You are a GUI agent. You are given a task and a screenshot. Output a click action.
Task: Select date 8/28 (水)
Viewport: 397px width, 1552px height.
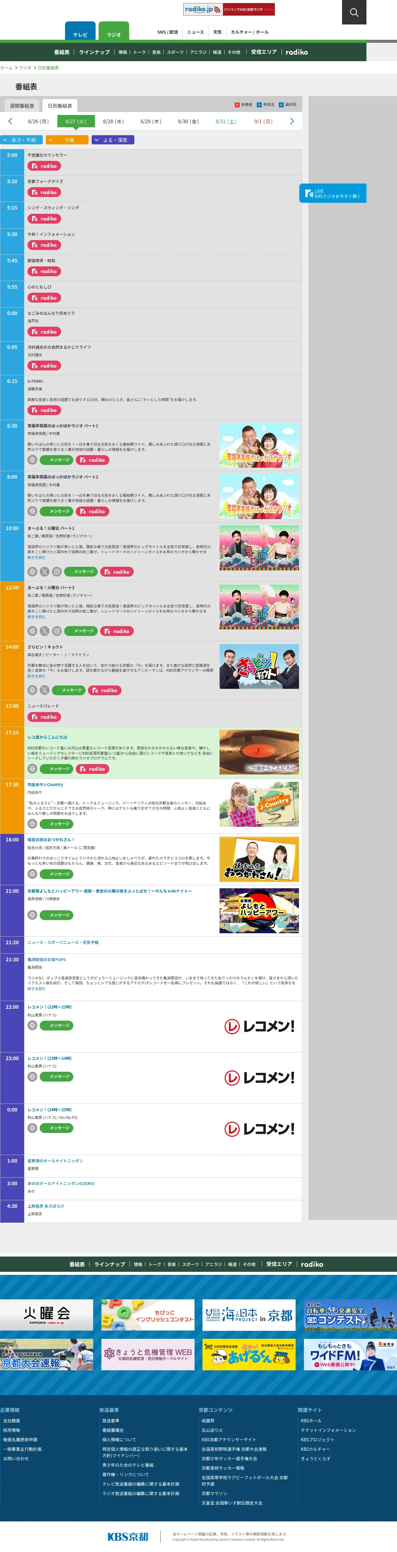[113, 121]
